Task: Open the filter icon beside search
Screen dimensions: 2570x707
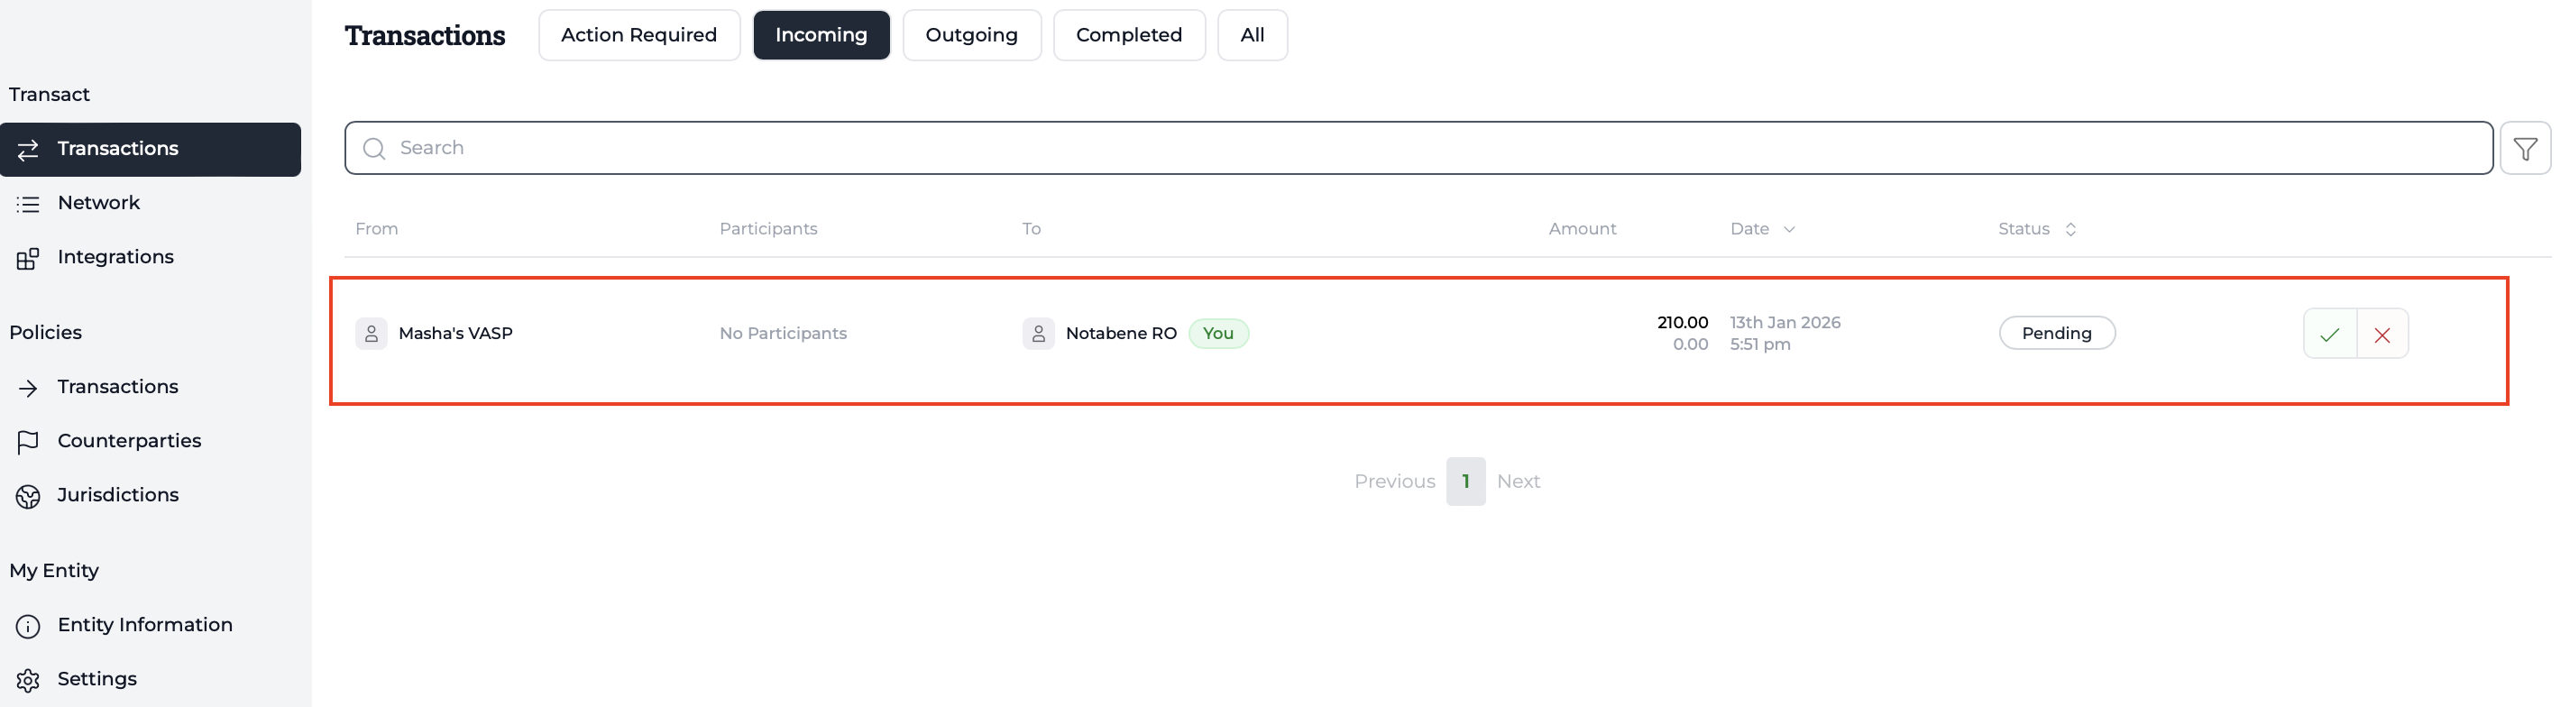Action: (x=2524, y=149)
